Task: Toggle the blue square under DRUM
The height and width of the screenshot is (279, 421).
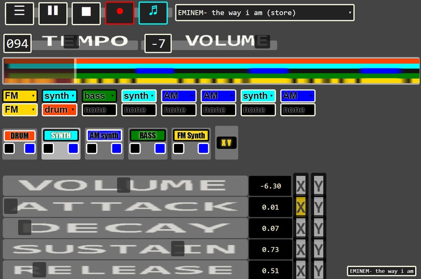Action: point(30,149)
